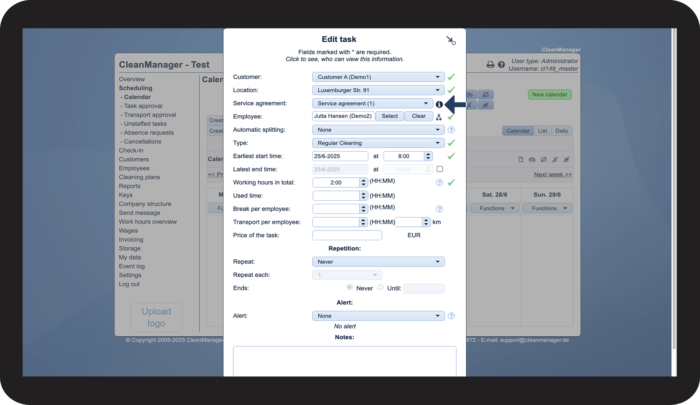Open the Functions dropdown under Sat. 28/6

point(495,208)
